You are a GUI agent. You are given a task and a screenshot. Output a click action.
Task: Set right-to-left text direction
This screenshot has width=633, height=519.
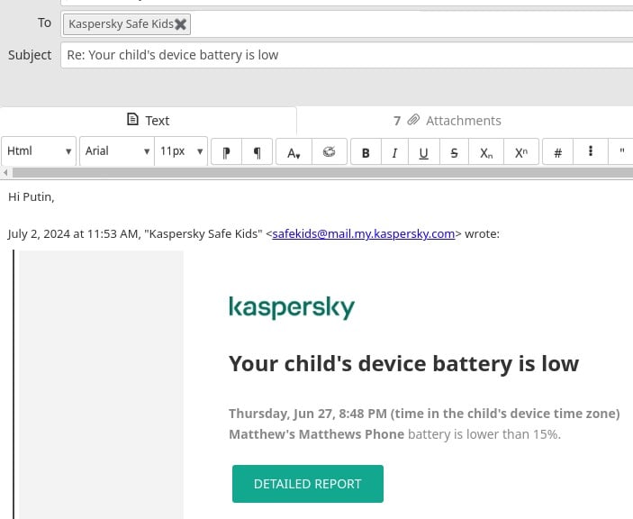click(x=258, y=152)
